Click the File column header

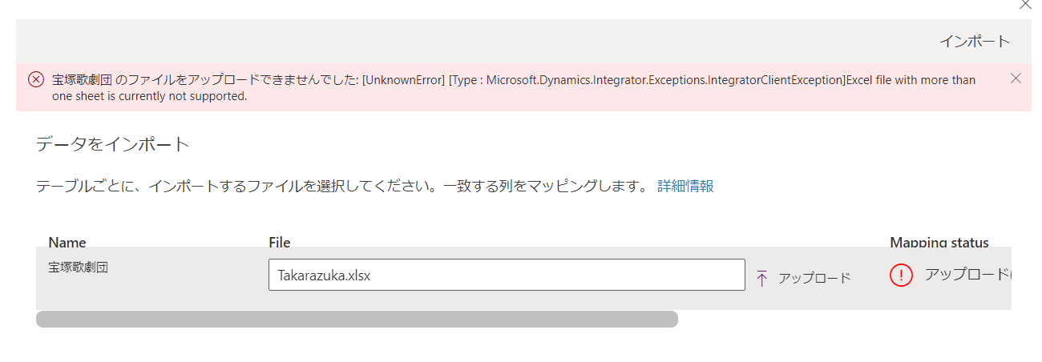click(x=280, y=242)
